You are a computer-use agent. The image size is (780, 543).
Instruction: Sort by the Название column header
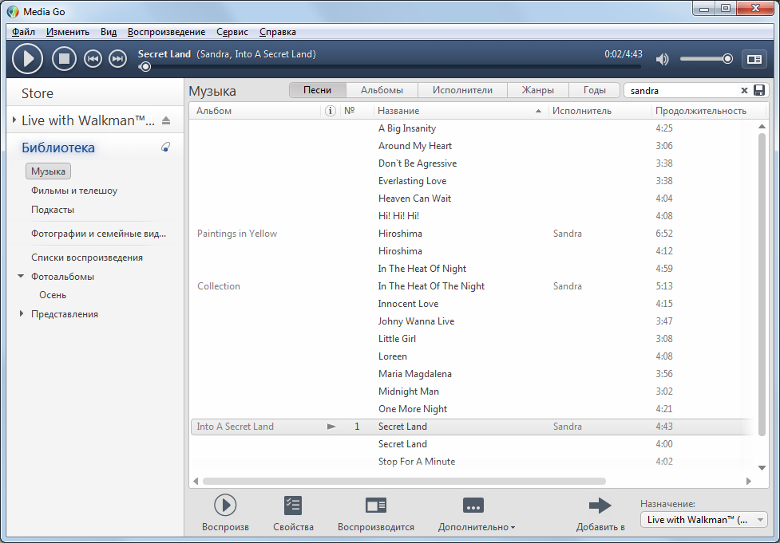coord(460,111)
